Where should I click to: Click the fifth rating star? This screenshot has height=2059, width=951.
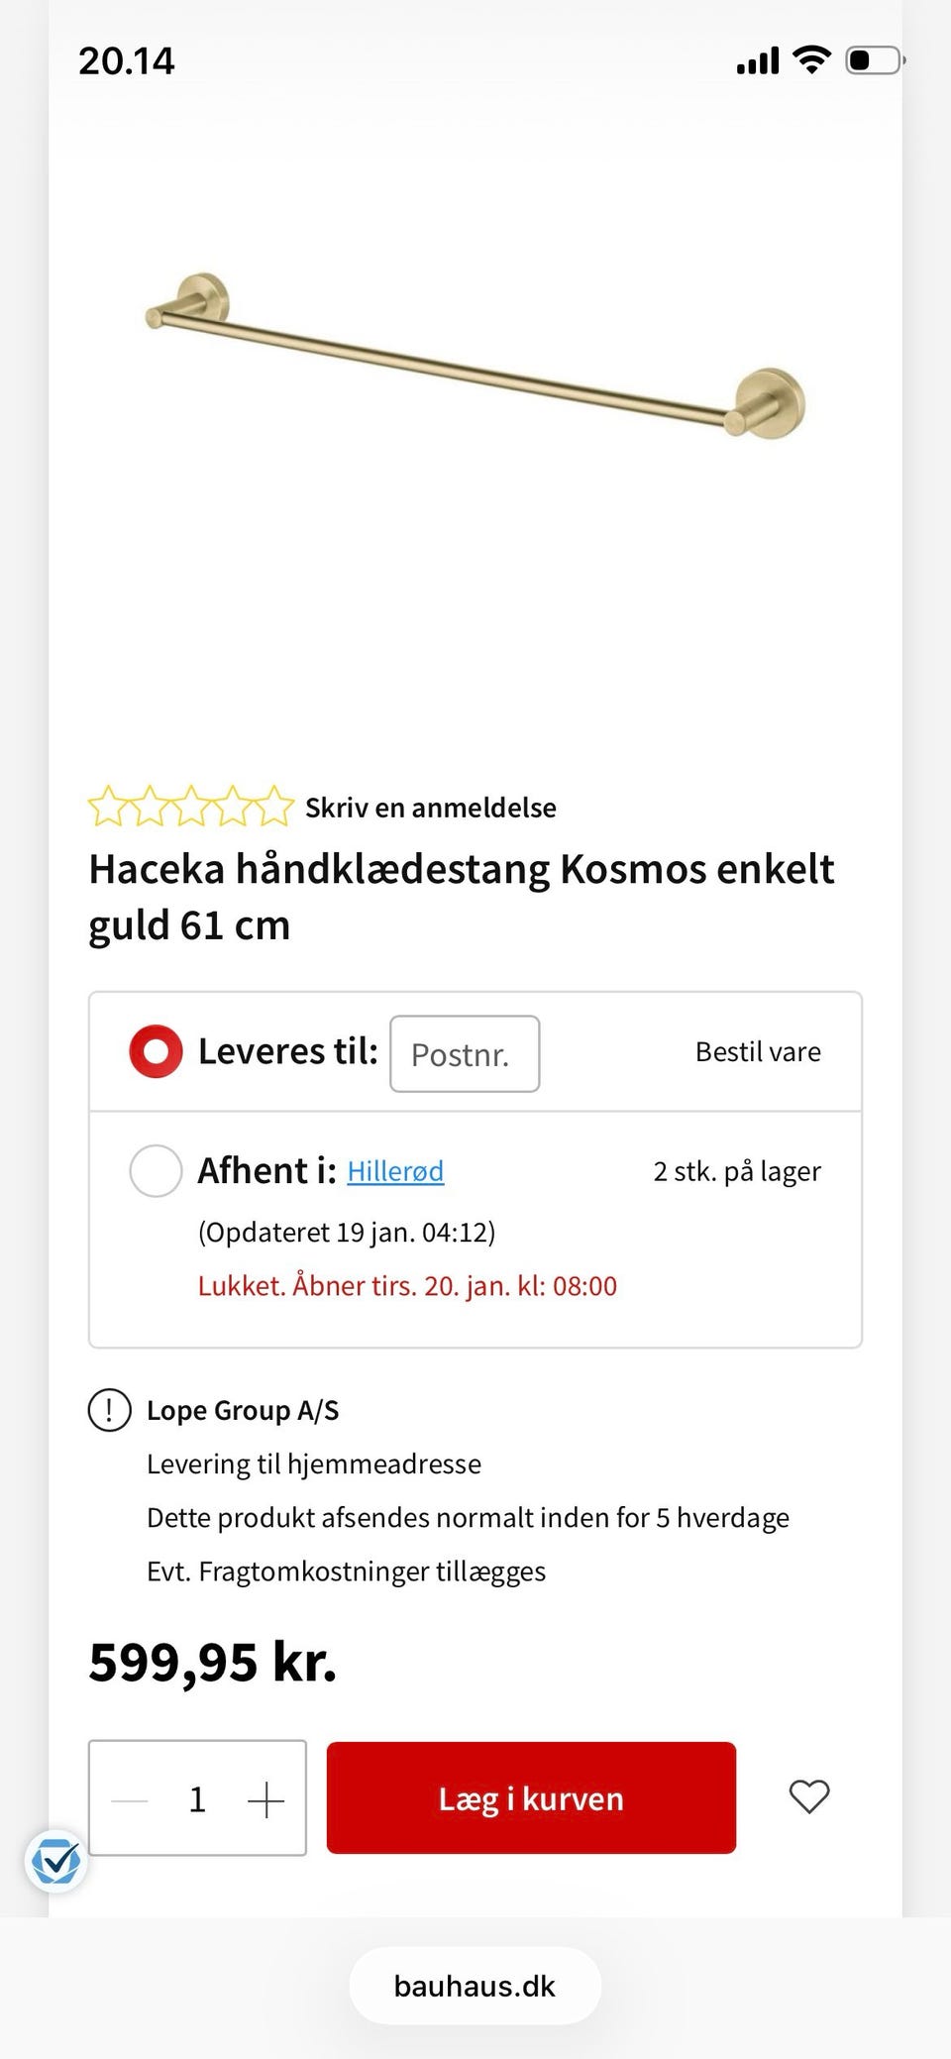pos(275,807)
